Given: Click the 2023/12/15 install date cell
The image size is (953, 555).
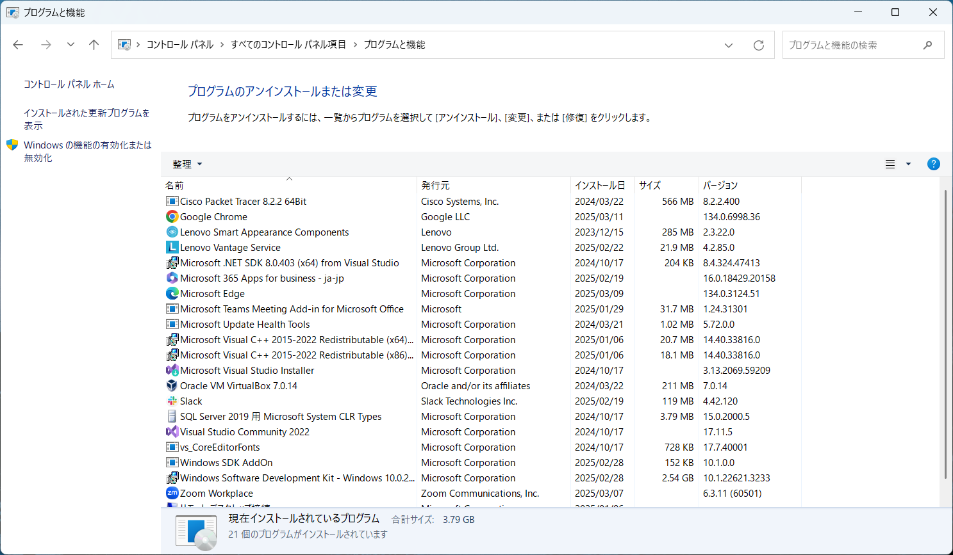Looking at the screenshot, I should point(599,232).
